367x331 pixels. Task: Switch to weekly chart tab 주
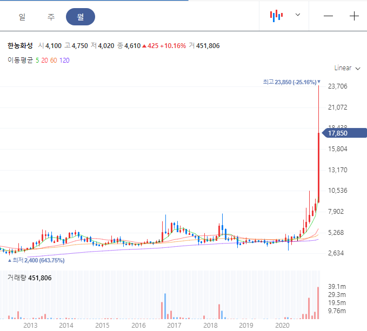click(51, 17)
